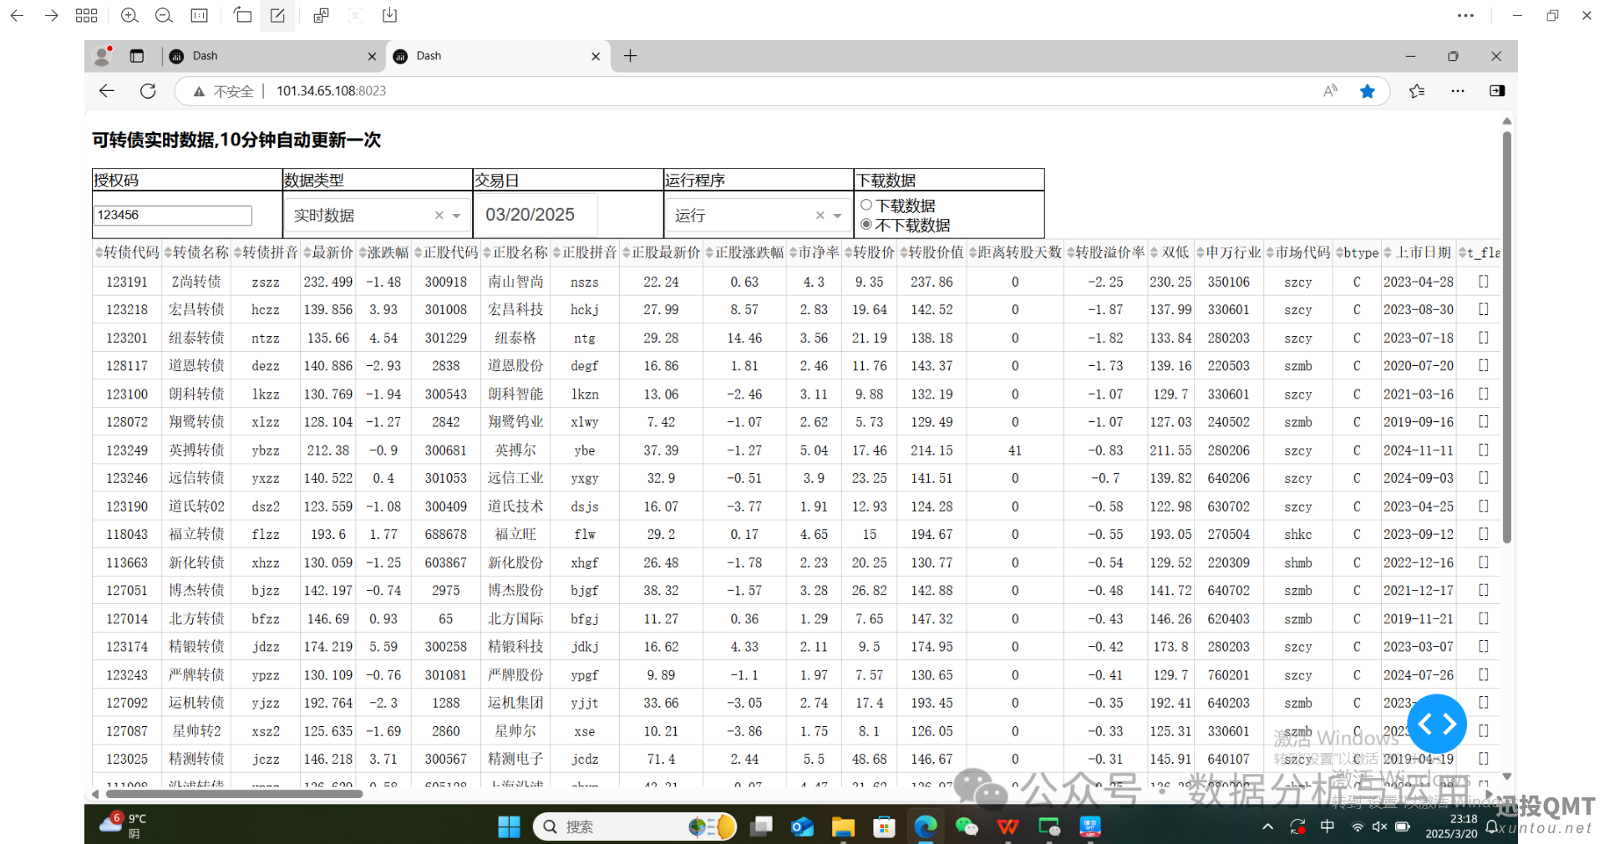Click the 授权码 input containing 123456
The height and width of the screenshot is (844, 1604).
point(173,216)
